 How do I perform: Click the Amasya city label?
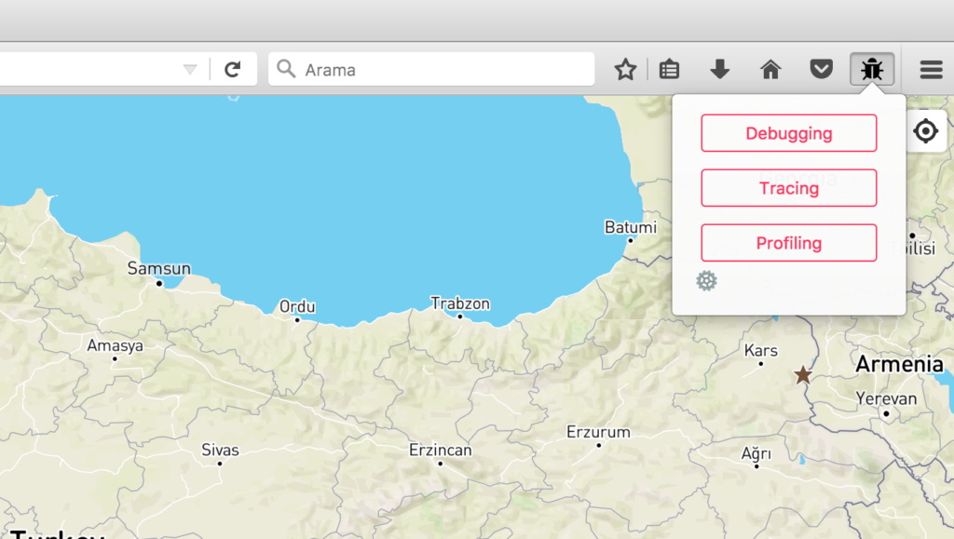pos(115,345)
